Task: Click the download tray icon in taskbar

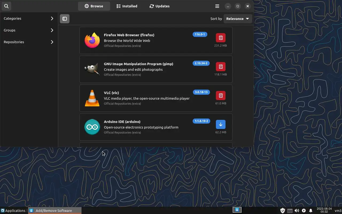Action: click(237, 210)
